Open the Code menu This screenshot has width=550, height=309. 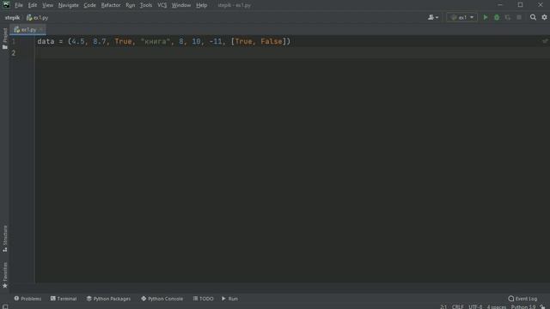(89, 5)
